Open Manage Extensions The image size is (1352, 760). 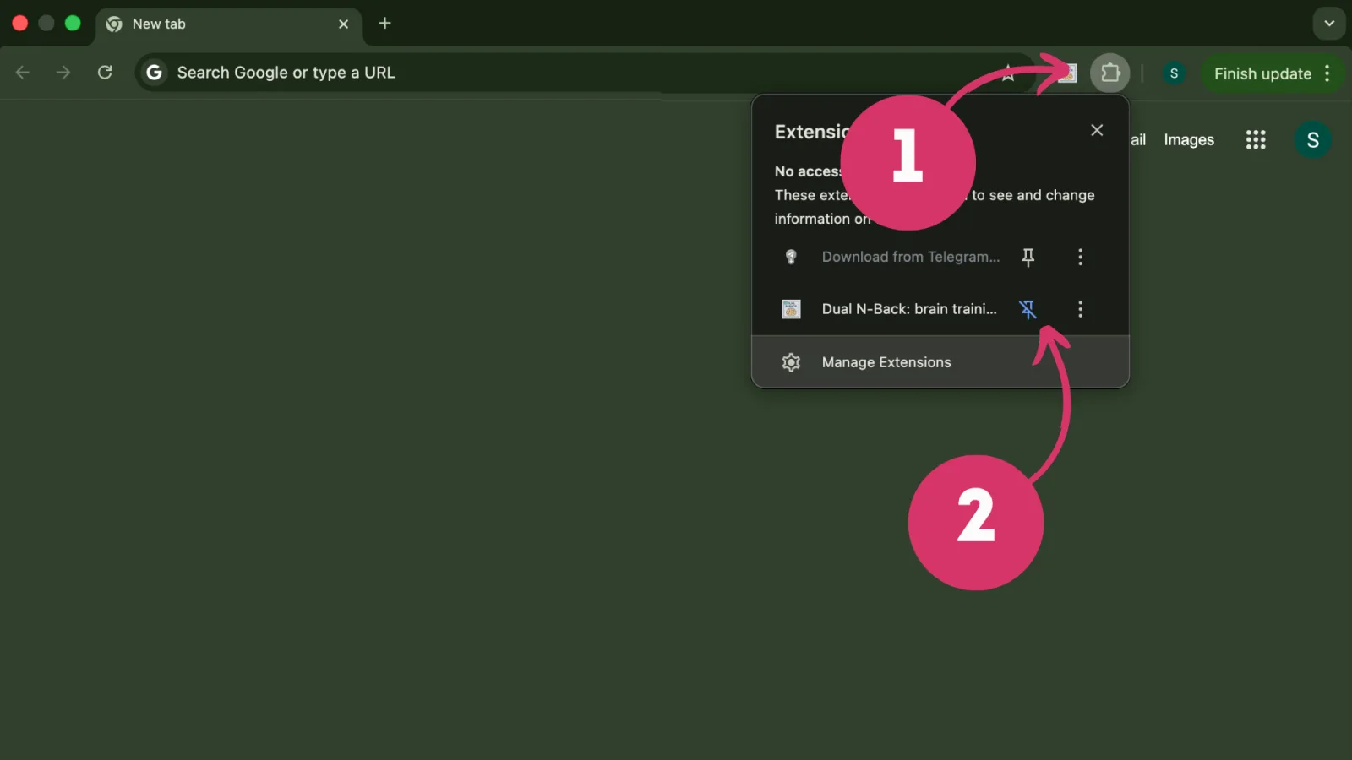pos(940,362)
